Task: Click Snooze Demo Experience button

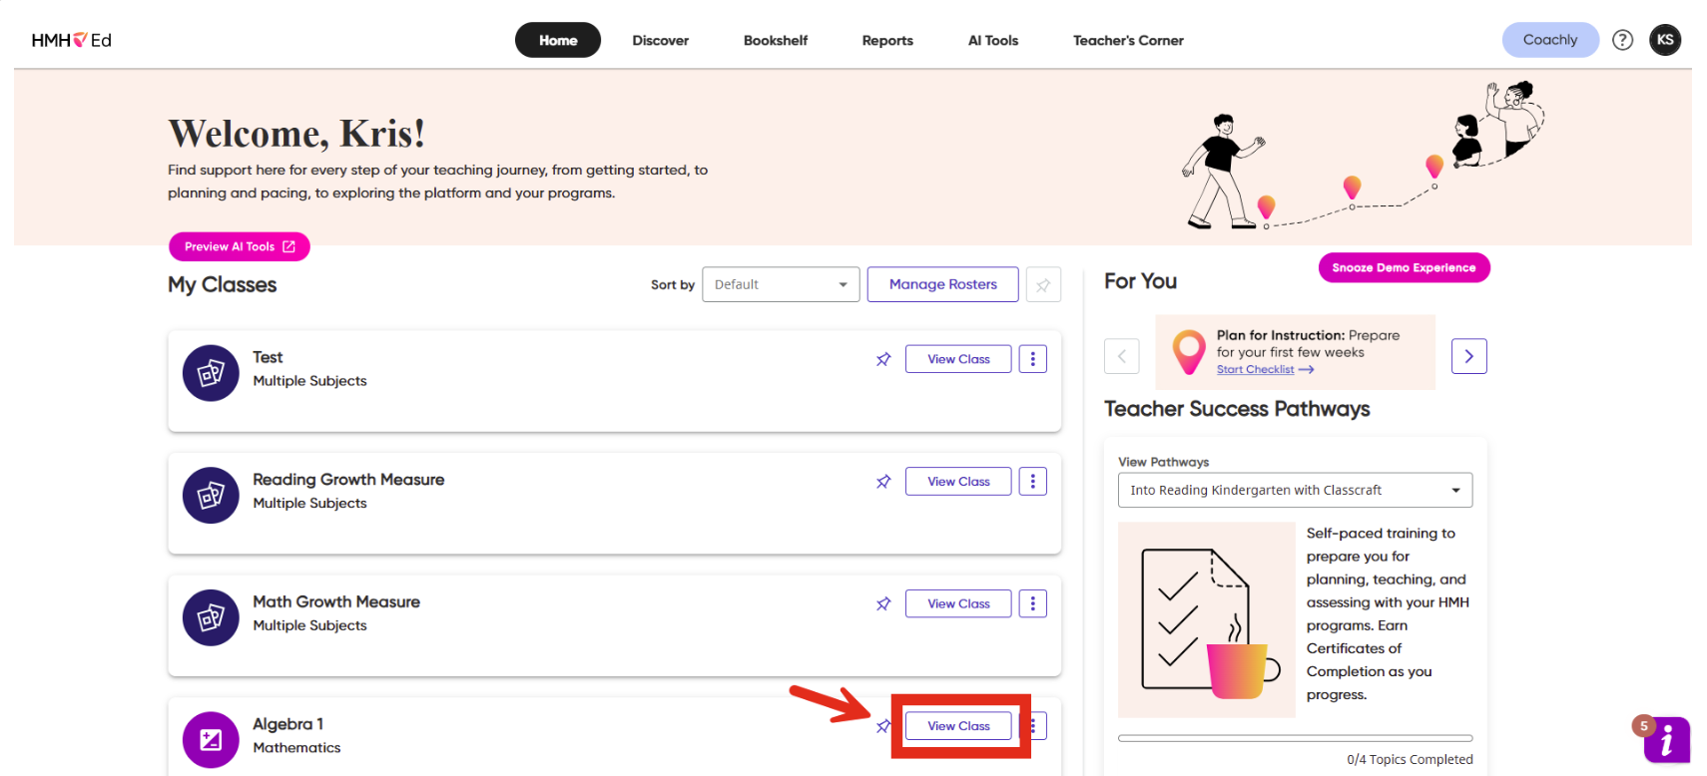Action: point(1404,267)
